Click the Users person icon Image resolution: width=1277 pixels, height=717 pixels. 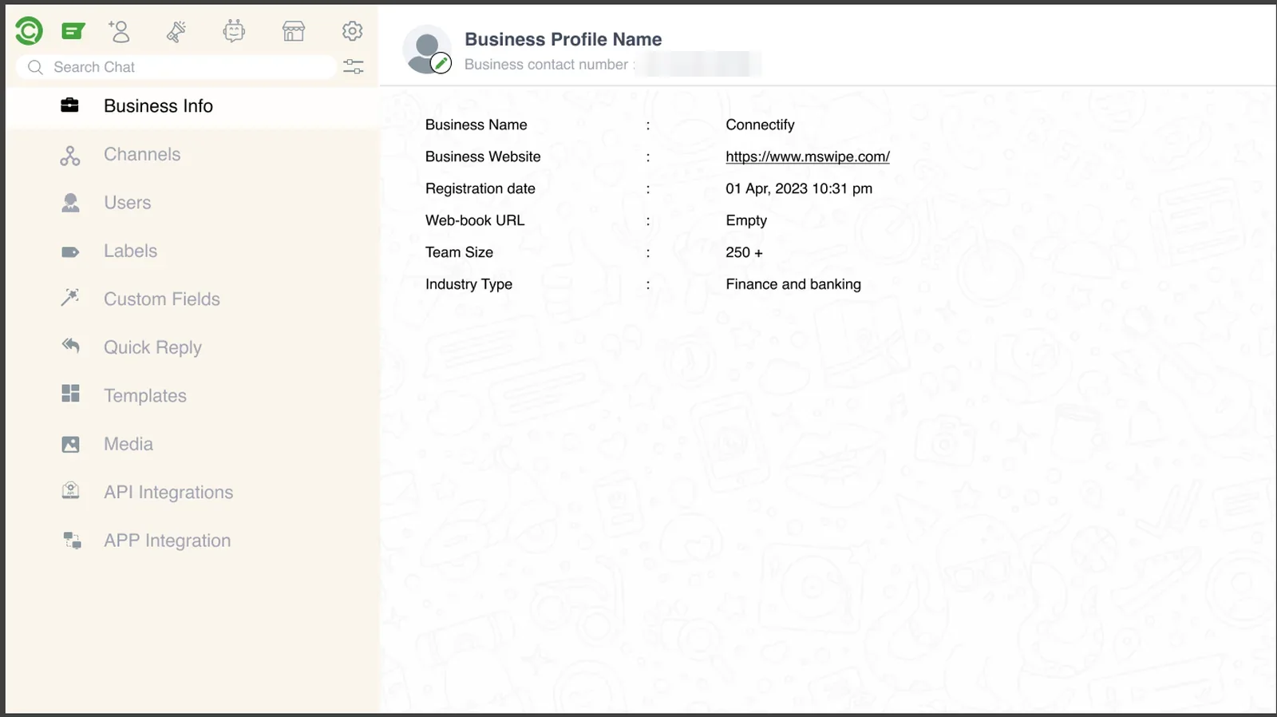pyautogui.click(x=70, y=203)
